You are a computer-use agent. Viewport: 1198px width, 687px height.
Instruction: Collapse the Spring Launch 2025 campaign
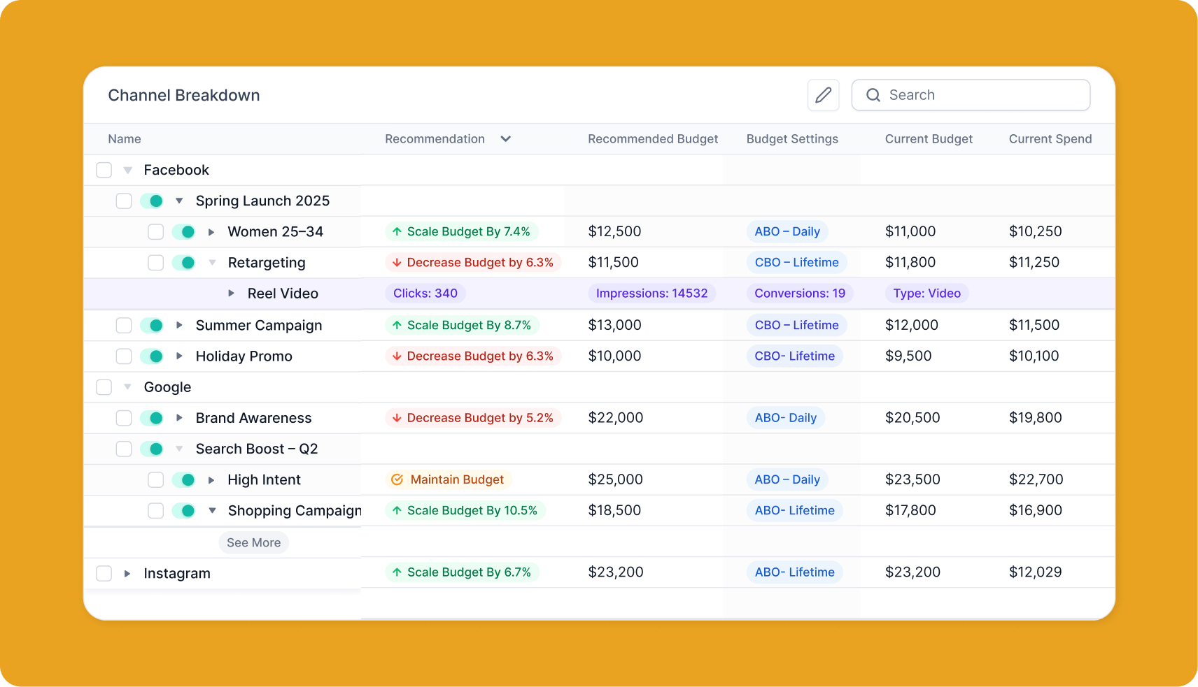(179, 201)
